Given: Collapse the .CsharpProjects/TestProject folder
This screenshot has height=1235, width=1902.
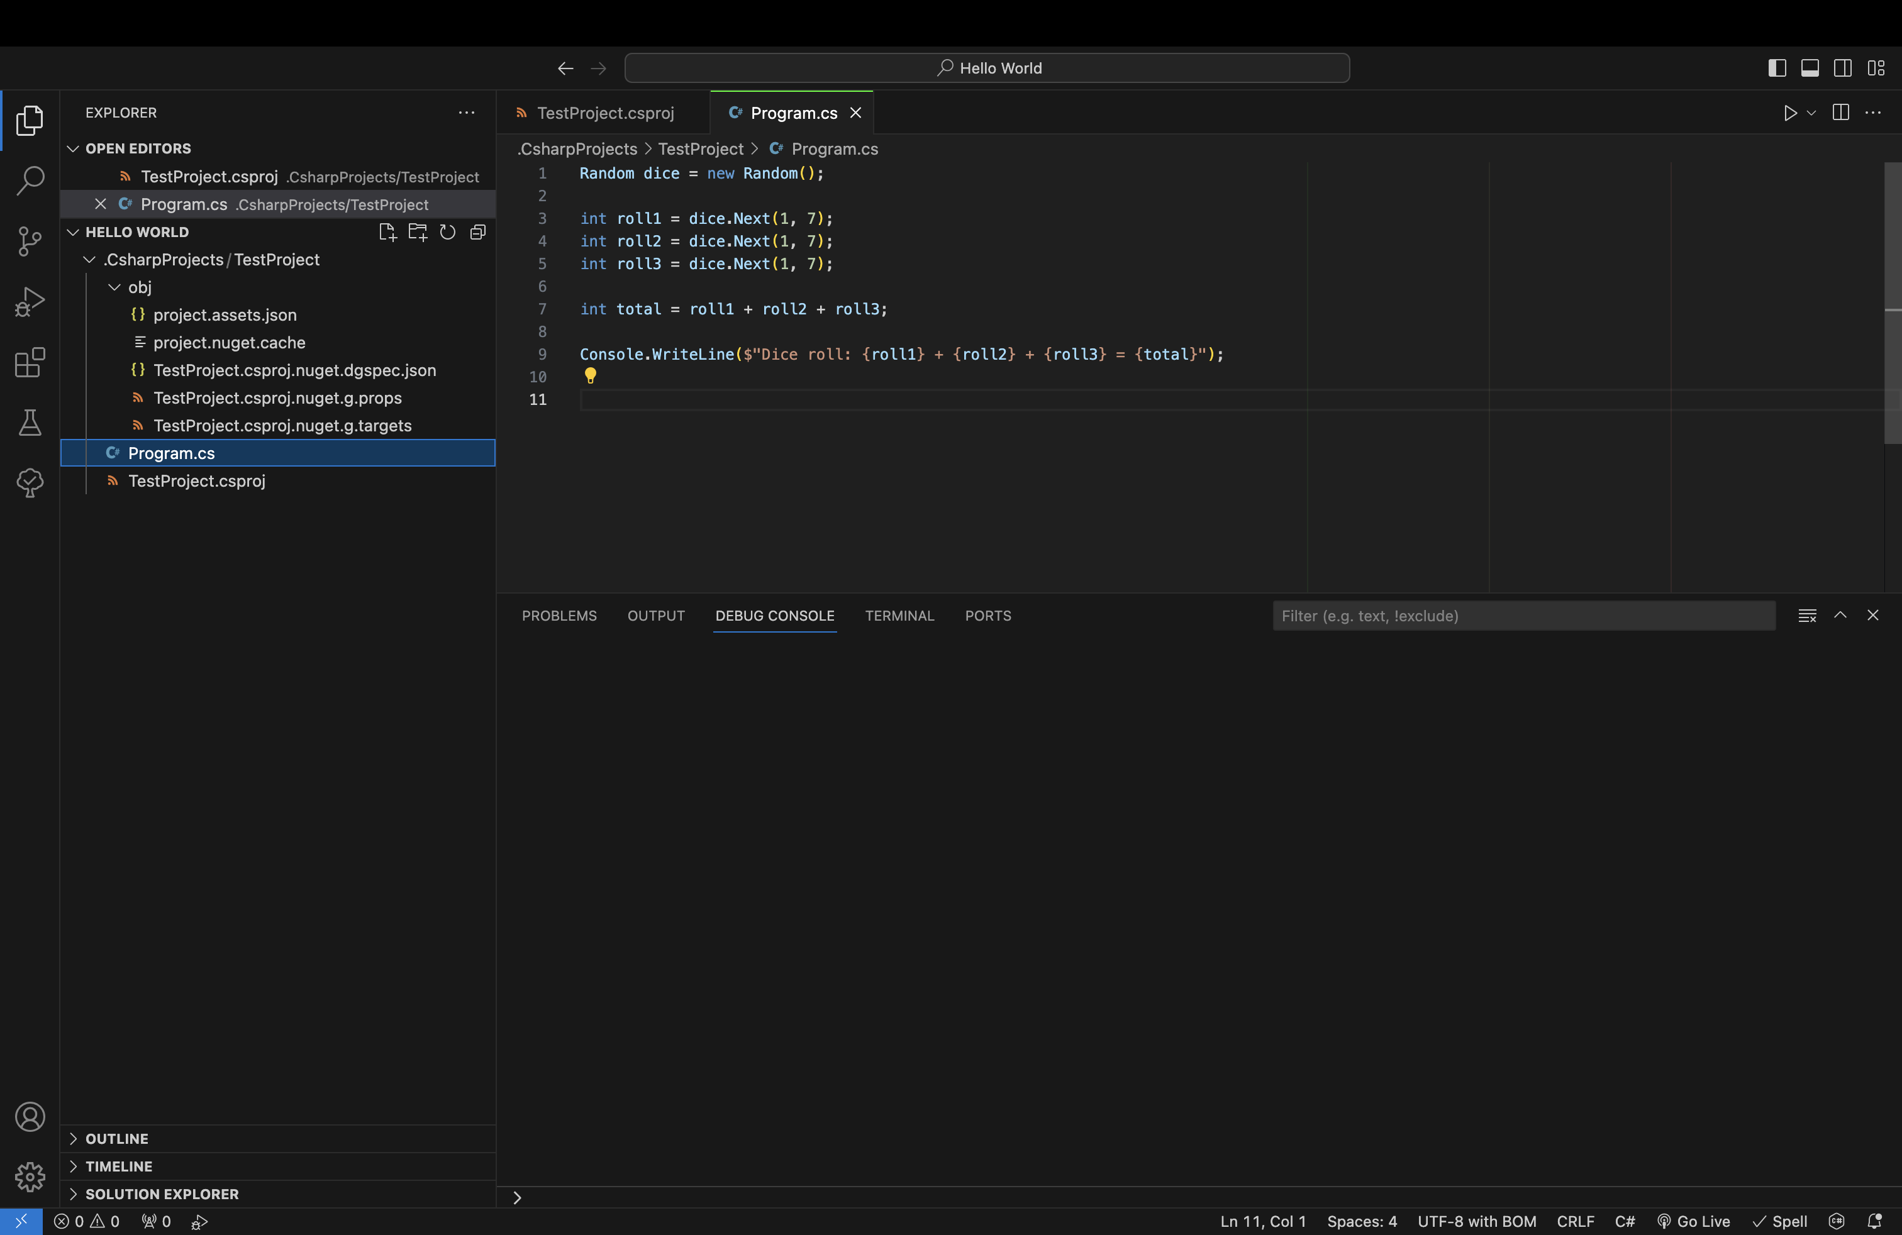Looking at the screenshot, I should tap(89, 260).
